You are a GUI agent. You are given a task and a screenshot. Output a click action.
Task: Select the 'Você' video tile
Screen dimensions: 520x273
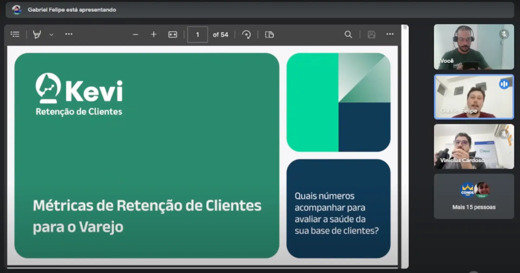(x=474, y=47)
